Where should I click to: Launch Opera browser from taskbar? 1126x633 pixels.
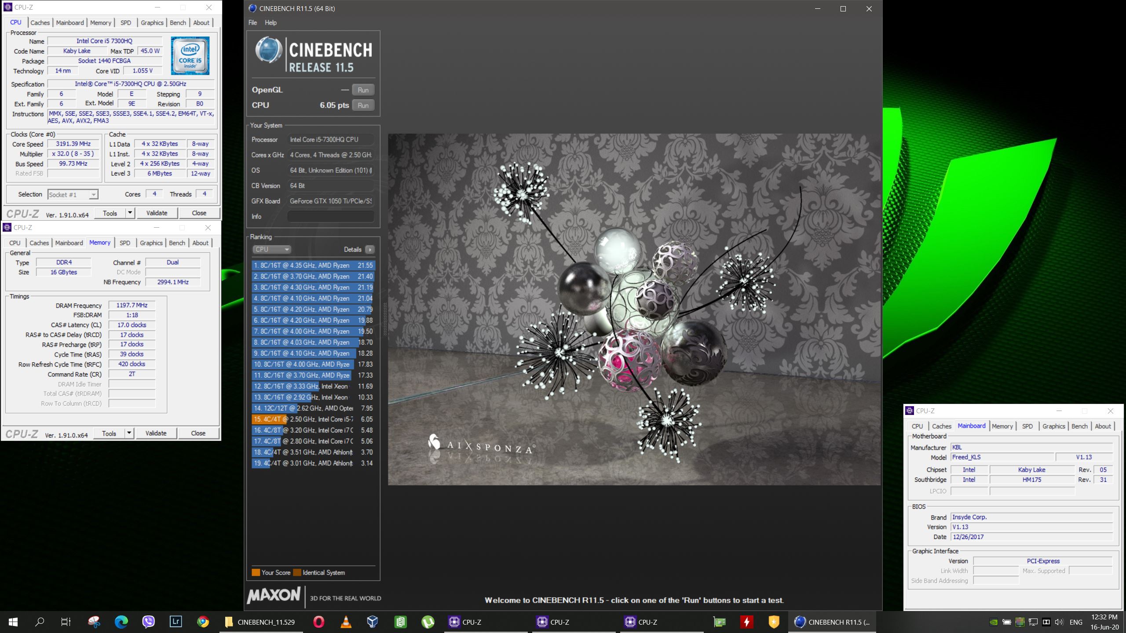click(x=318, y=622)
